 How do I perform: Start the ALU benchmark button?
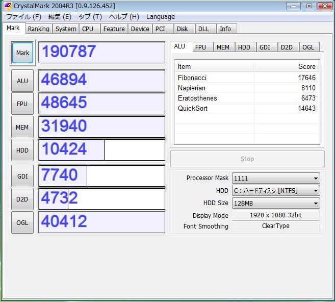(22, 81)
